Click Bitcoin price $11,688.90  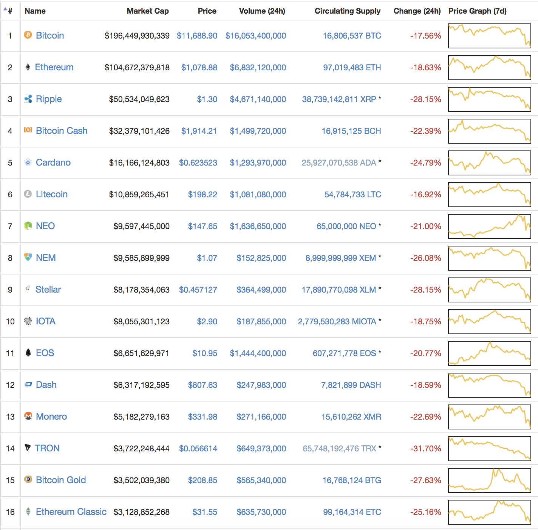tap(197, 36)
